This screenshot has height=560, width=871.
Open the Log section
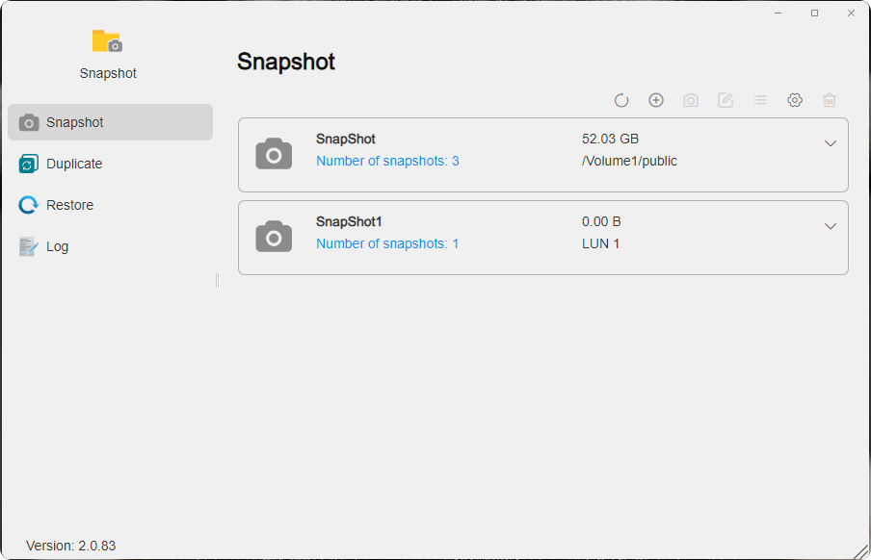28,246
